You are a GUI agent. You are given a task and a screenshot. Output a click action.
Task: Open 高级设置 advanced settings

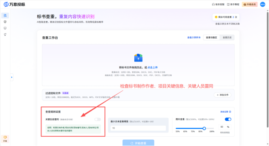click(x=226, y=112)
